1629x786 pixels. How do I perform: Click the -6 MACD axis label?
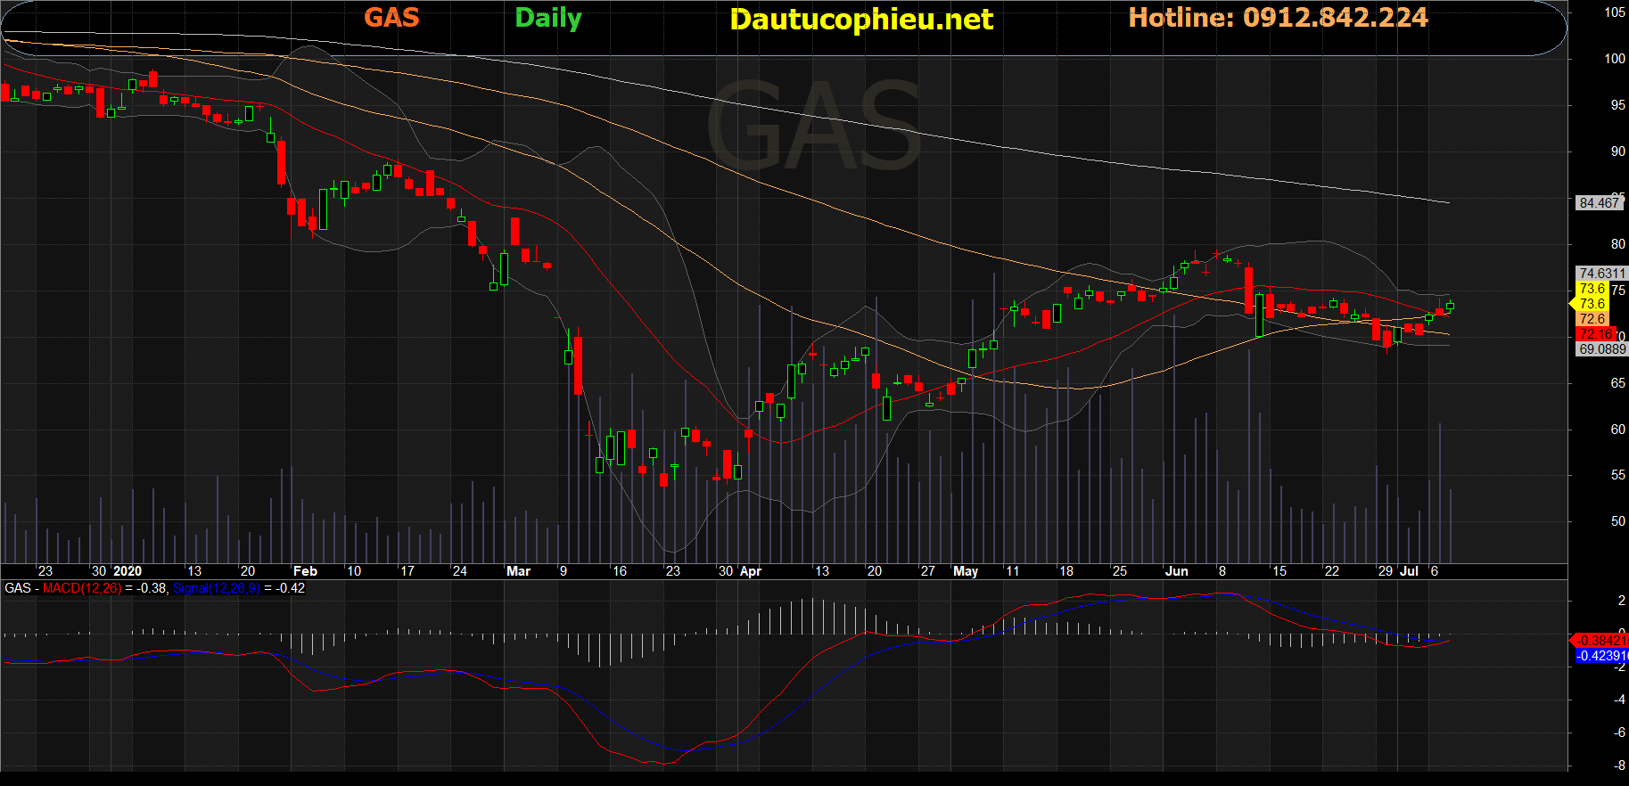point(1619,733)
